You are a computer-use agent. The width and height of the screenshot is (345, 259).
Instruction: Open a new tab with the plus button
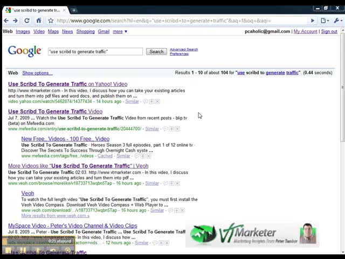point(74,10)
